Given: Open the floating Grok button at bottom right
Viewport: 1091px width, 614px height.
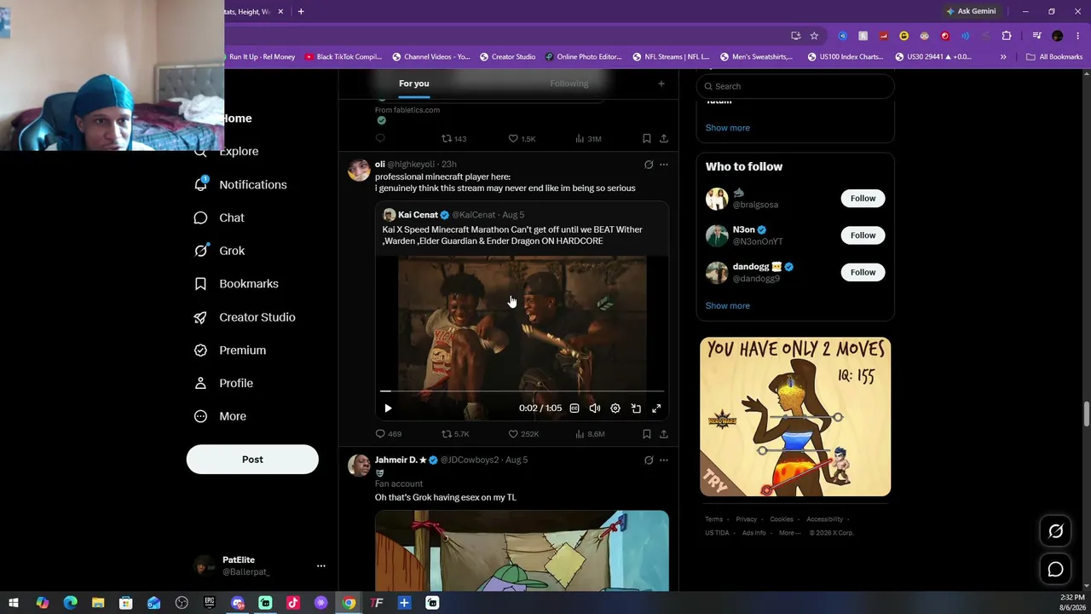Looking at the screenshot, I should [x=1055, y=531].
